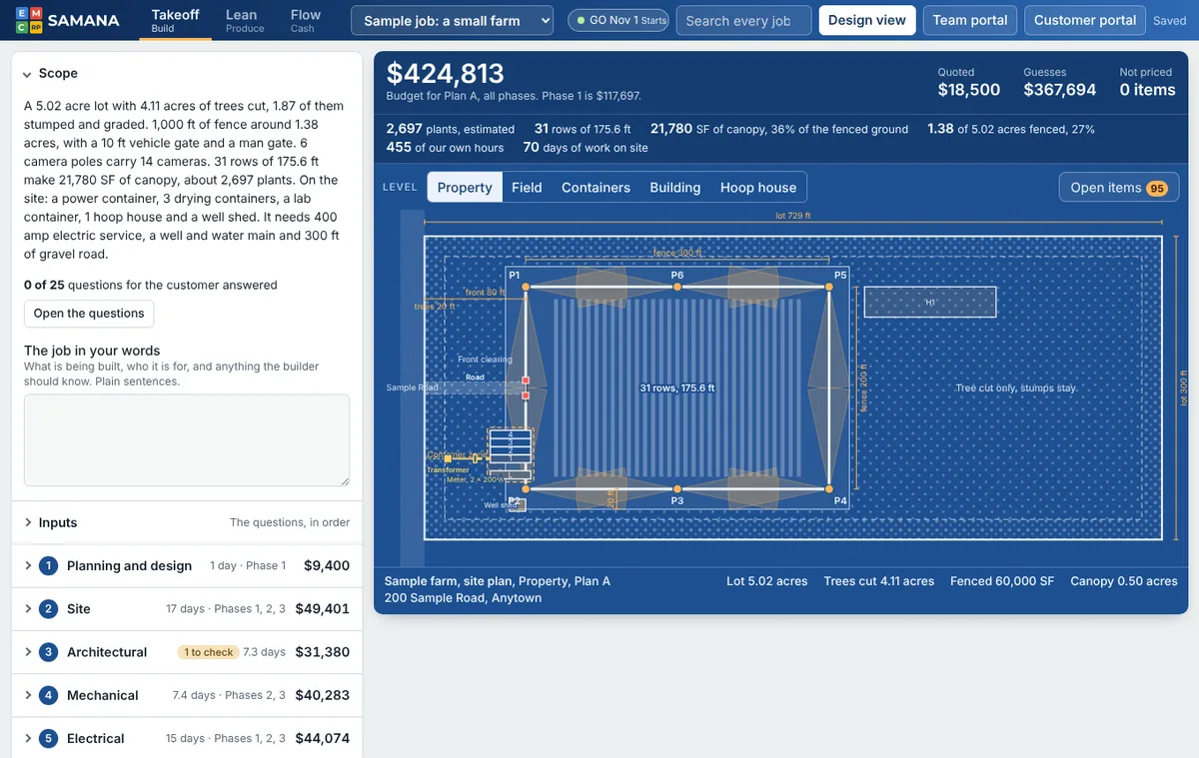Expand the Mechanical phase row
This screenshot has width=1199, height=758.
click(x=186, y=695)
